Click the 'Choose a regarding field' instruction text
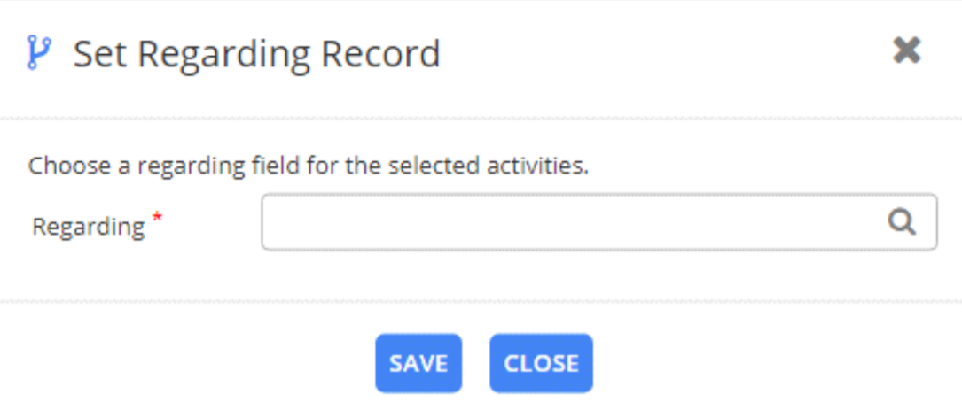 pos(309,166)
